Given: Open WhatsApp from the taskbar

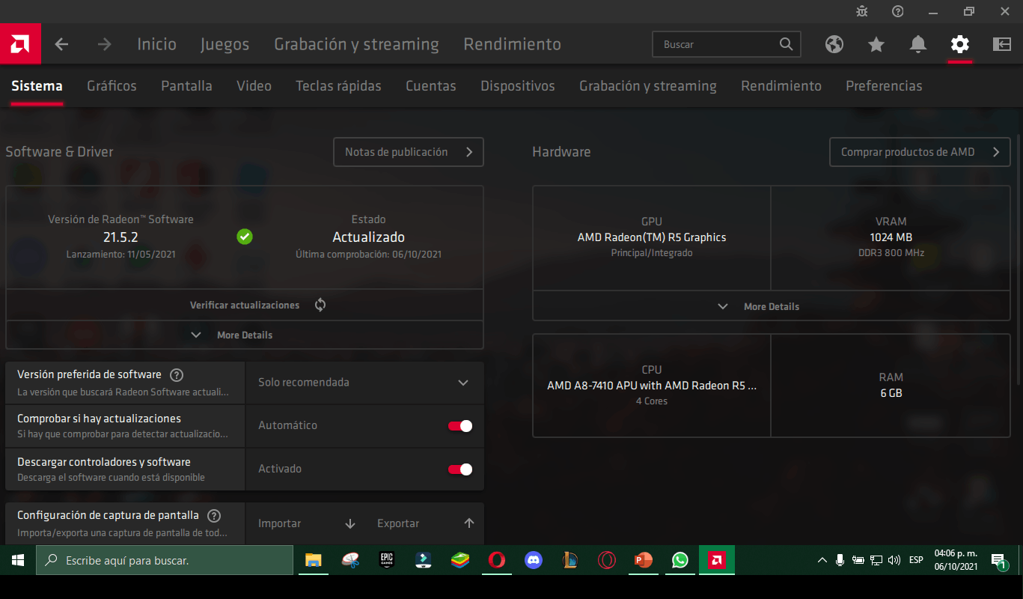Looking at the screenshot, I should (x=680, y=560).
